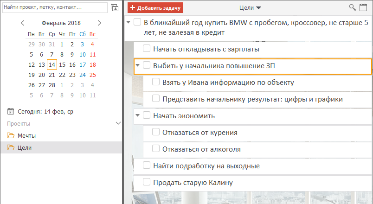
Task: Select February 1 in calendar
Action: point(62,44)
